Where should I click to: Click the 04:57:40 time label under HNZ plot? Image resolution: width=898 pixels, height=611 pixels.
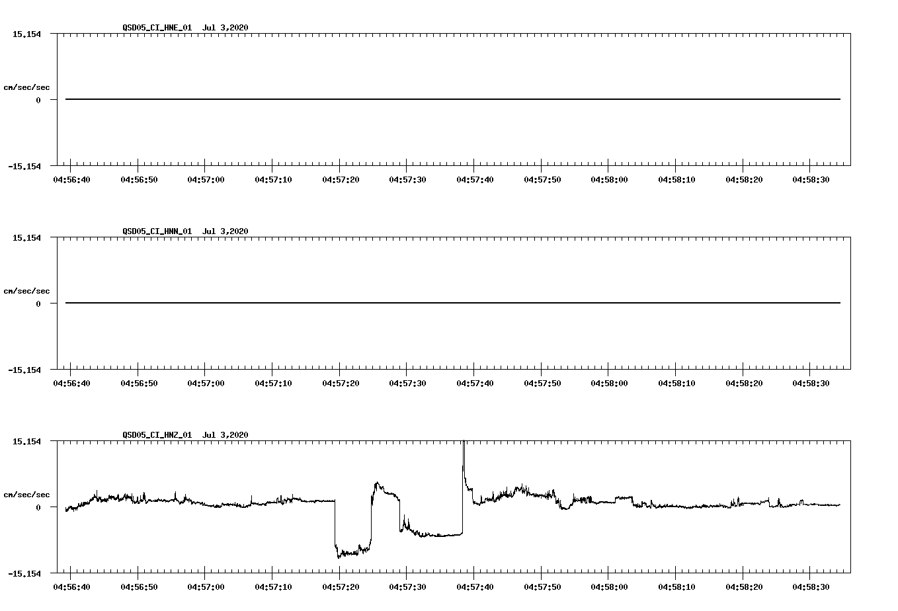click(x=475, y=587)
